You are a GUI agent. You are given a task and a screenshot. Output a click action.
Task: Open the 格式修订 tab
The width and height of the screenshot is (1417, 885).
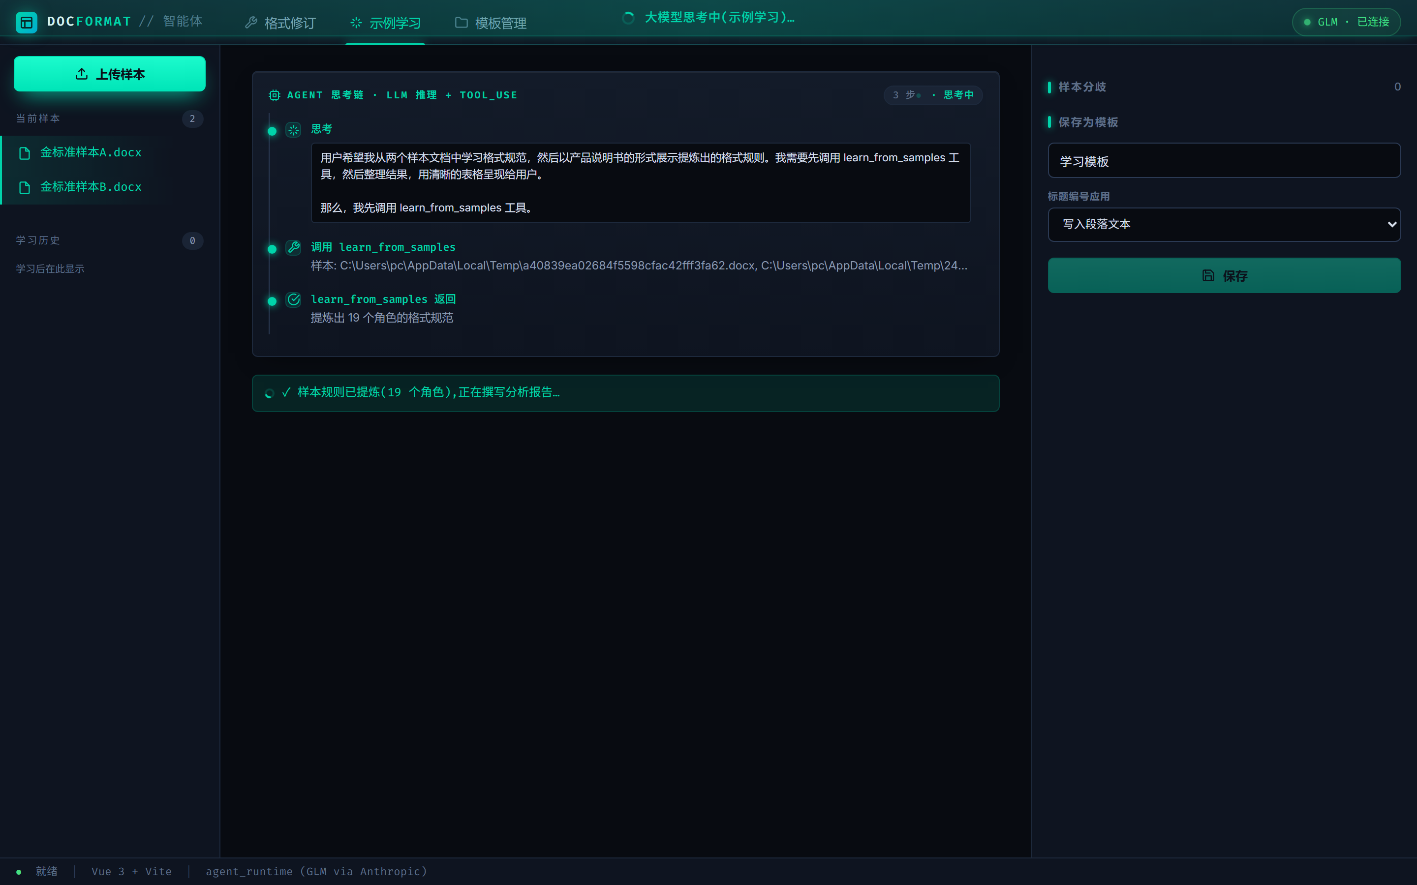click(280, 23)
